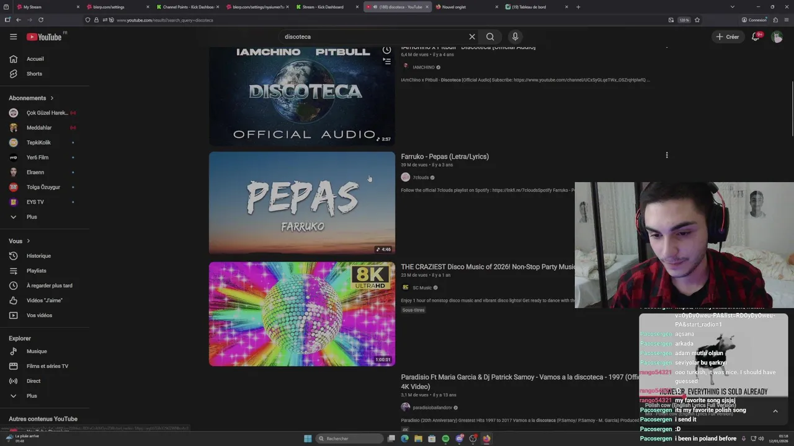The width and height of the screenshot is (794, 446).
Task: Open the Windows Start menu
Action: click(308, 439)
